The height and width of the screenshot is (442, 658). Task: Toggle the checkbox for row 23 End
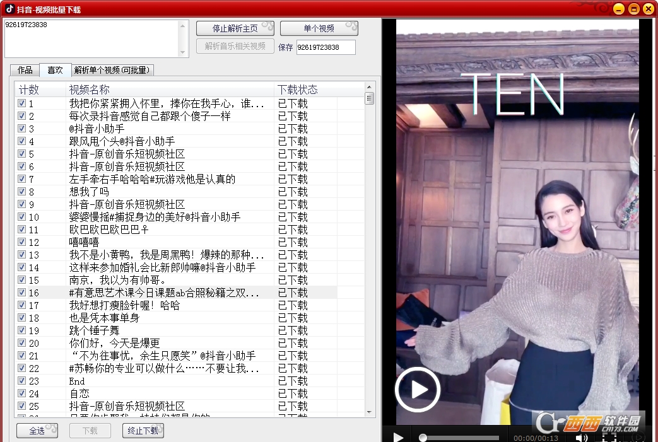(x=22, y=380)
